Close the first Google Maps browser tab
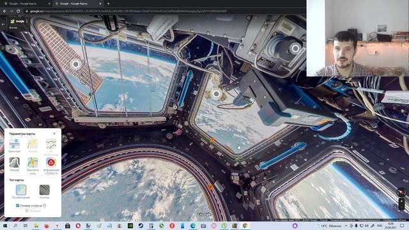The image size is (409, 230). point(49,4)
